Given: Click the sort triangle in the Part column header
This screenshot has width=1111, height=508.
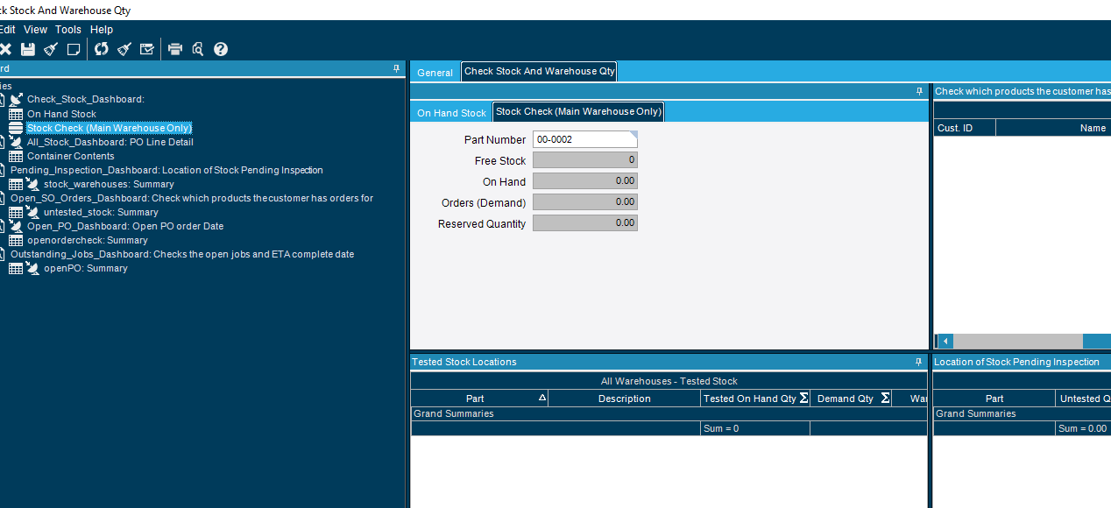Looking at the screenshot, I should click(x=541, y=399).
